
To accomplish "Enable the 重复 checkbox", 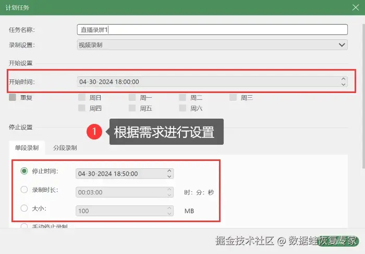I will click(13, 97).
